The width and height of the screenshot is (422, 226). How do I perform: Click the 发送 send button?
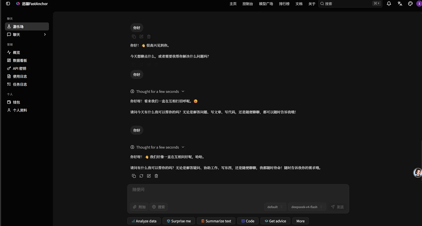337,207
